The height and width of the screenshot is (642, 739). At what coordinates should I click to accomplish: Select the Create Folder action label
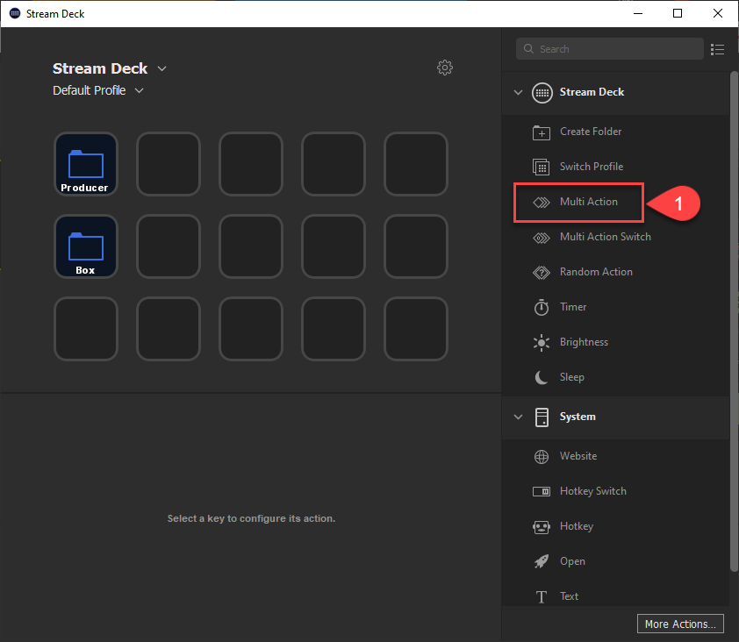pos(591,132)
